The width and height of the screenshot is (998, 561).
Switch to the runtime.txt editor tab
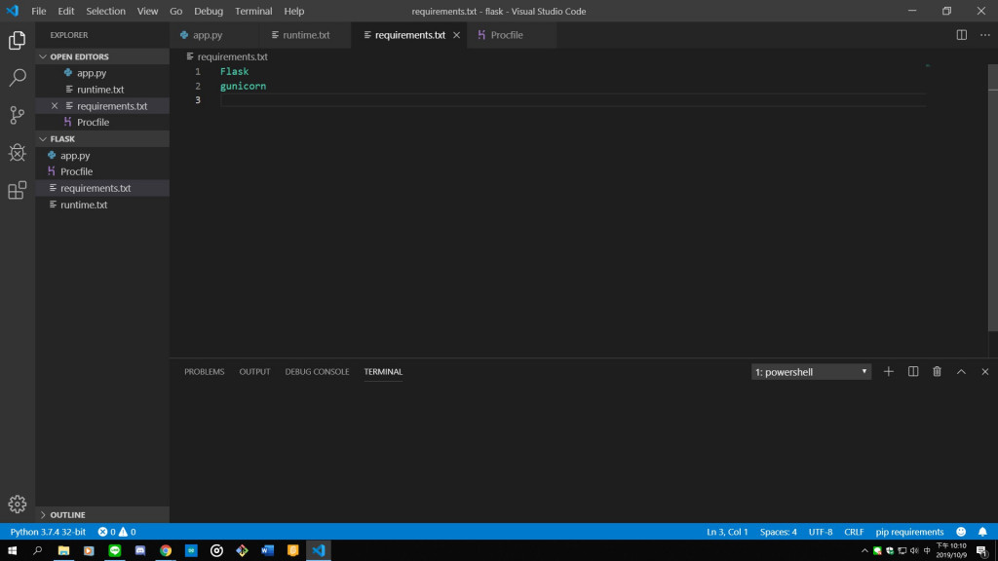pyautogui.click(x=305, y=35)
